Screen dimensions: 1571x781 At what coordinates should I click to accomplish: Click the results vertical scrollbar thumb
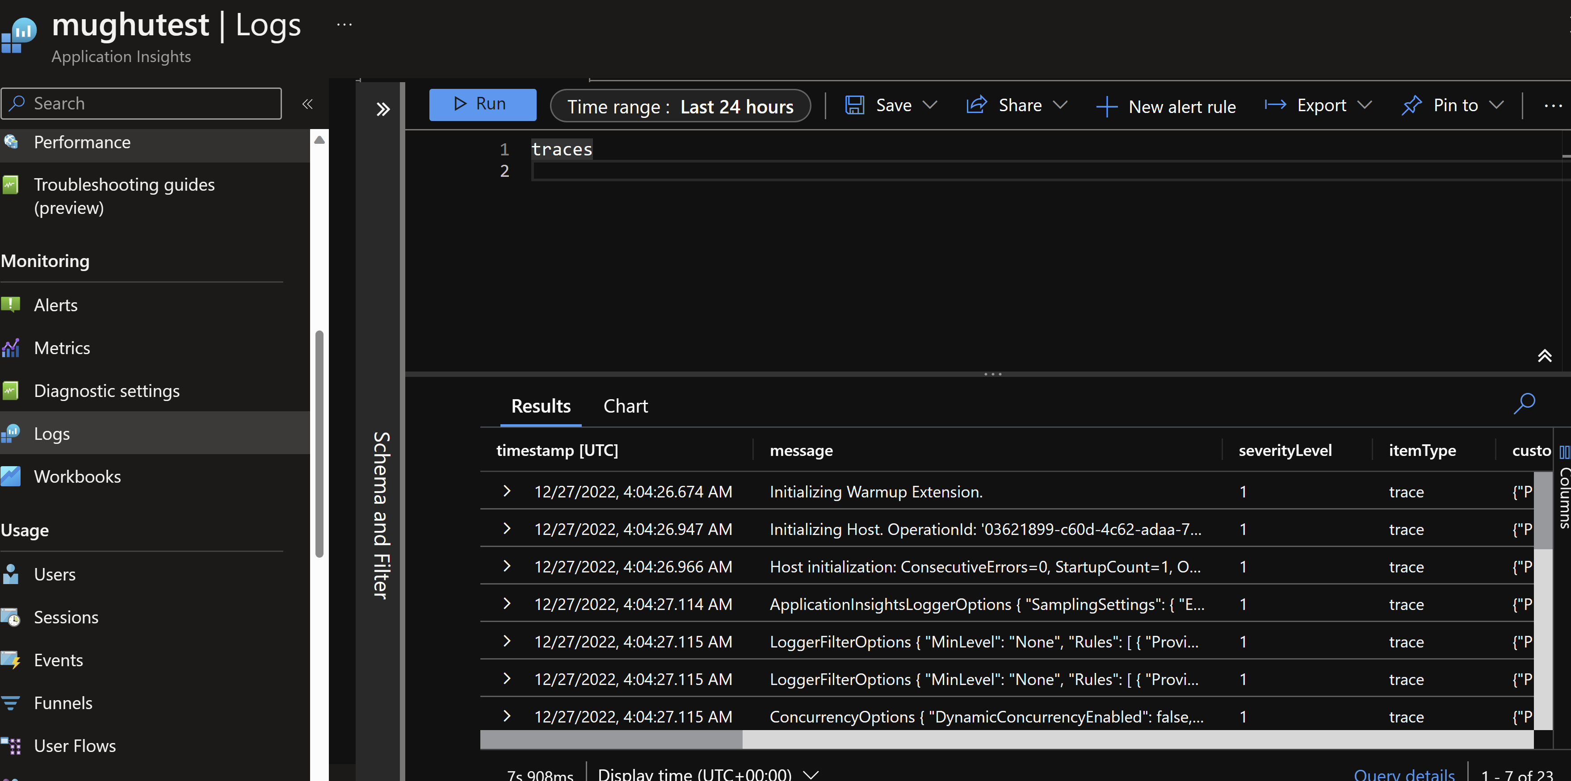(x=1542, y=510)
